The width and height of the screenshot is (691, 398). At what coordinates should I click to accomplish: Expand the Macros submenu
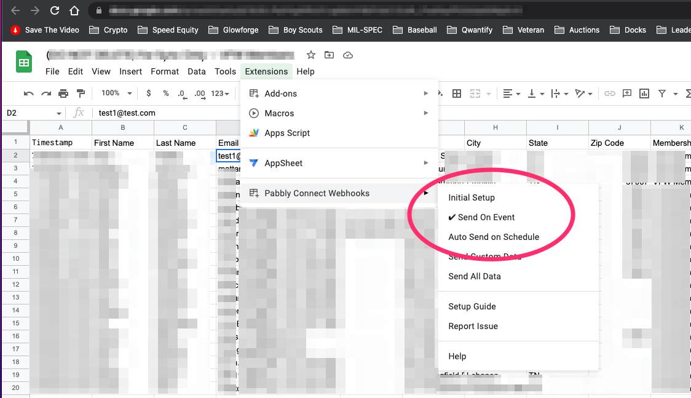(339, 113)
